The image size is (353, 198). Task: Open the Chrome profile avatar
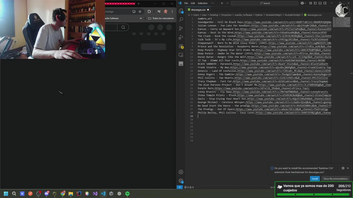[x=165, y=12]
